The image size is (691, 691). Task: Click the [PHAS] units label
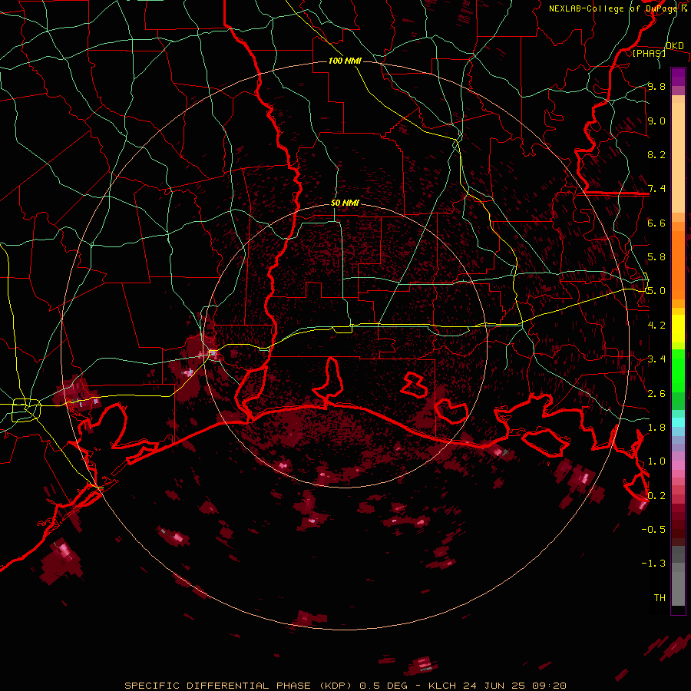coord(649,53)
